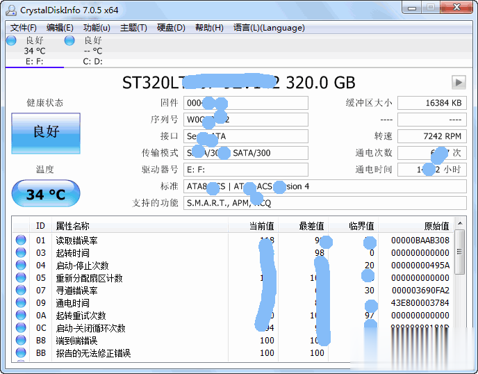Click the status orb for ID 09 row
This screenshot has height=374, width=478.
click(21, 302)
